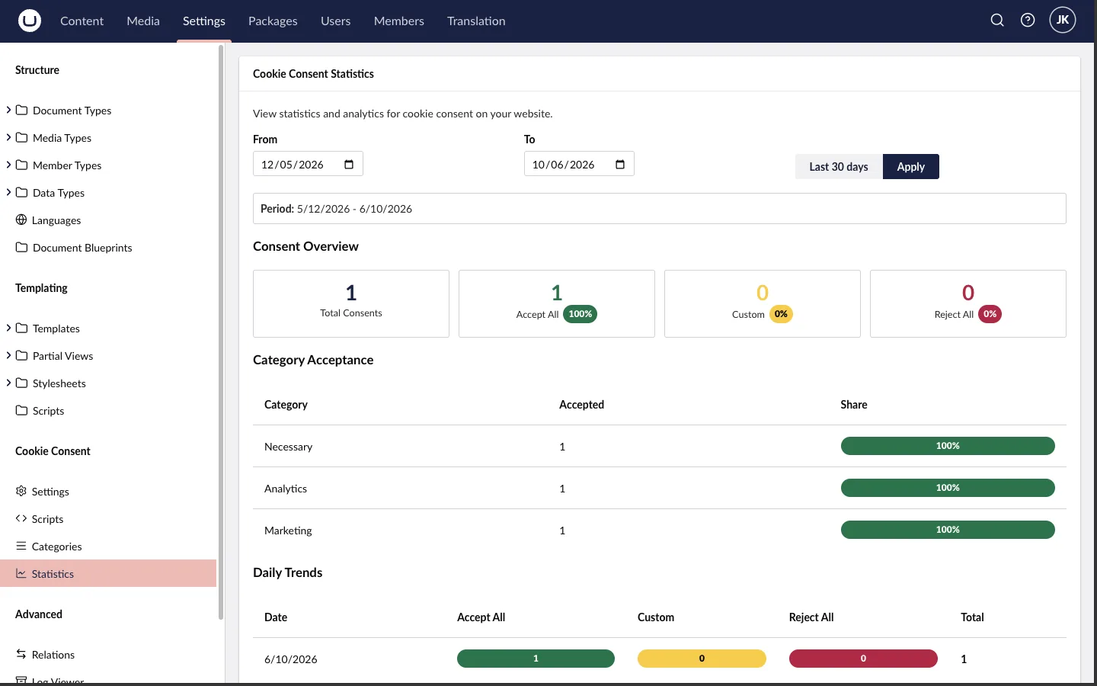Click the Cookie Consent Scripts code icon

[x=21, y=519]
